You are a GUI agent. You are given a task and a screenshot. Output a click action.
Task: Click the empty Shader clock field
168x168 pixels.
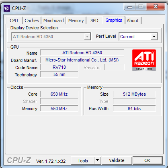(x=59, y=101)
